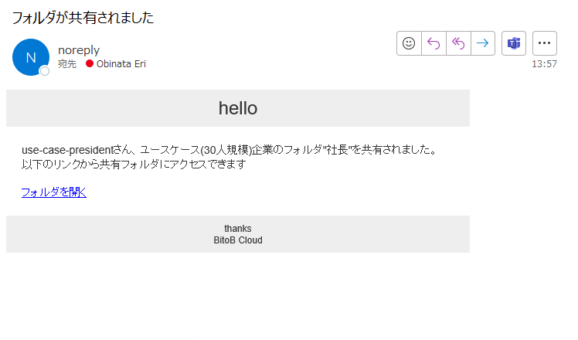The image size is (578, 340).
Task: Forward this email with the right arrow
Action: point(483,43)
